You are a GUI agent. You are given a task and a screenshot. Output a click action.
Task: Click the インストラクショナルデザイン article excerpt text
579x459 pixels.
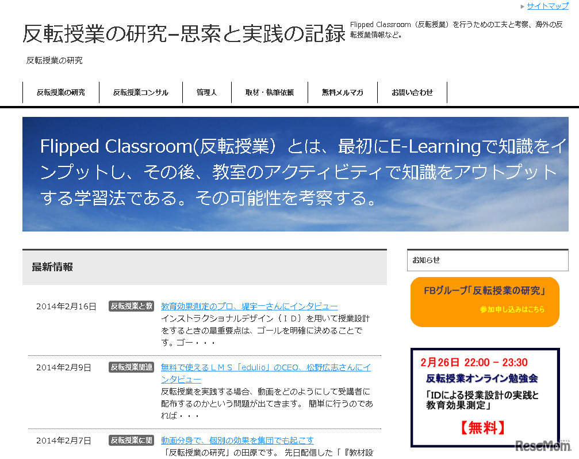click(x=265, y=331)
